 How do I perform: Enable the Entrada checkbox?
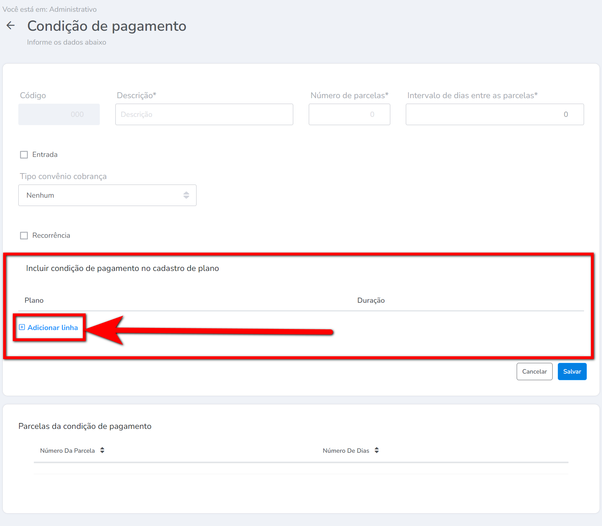pyautogui.click(x=24, y=155)
